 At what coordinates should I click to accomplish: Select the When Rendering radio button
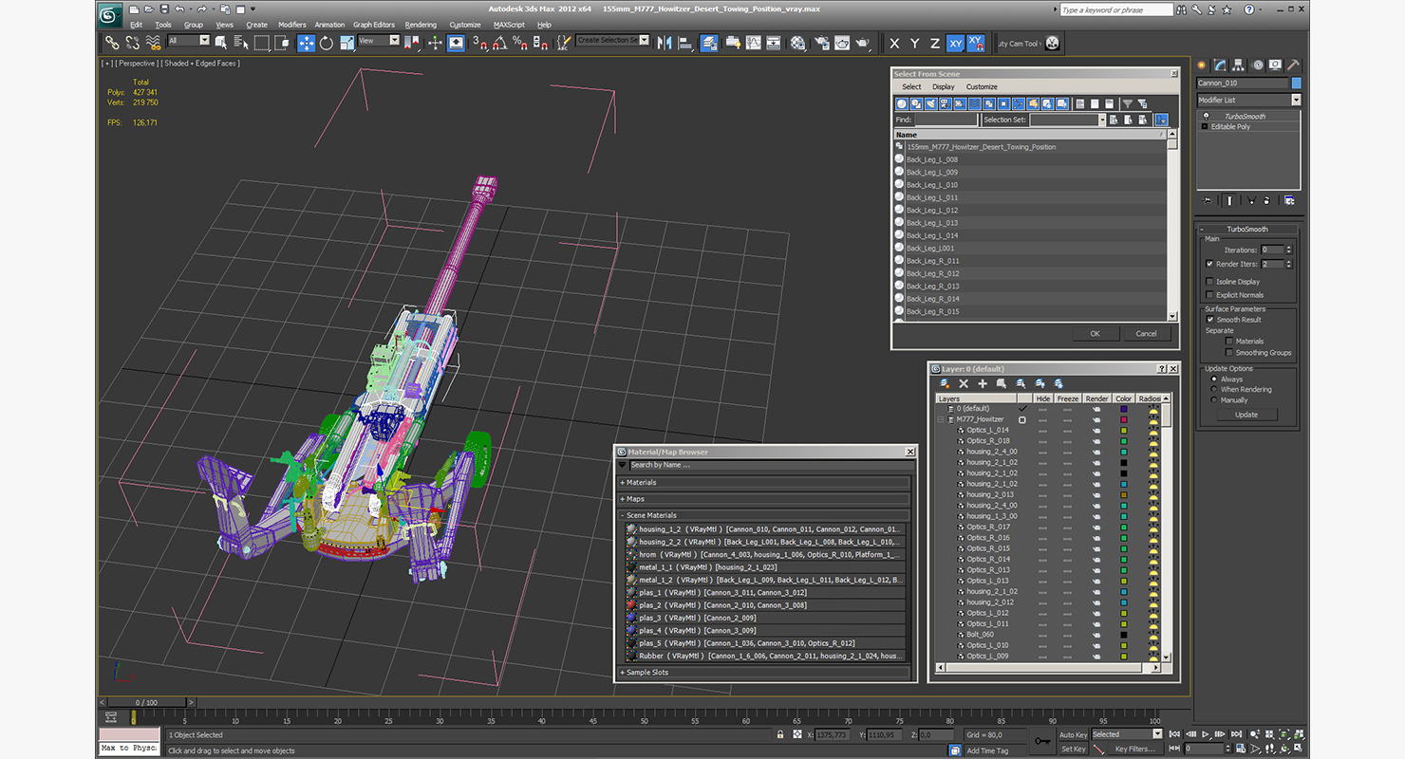click(x=1213, y=390)
